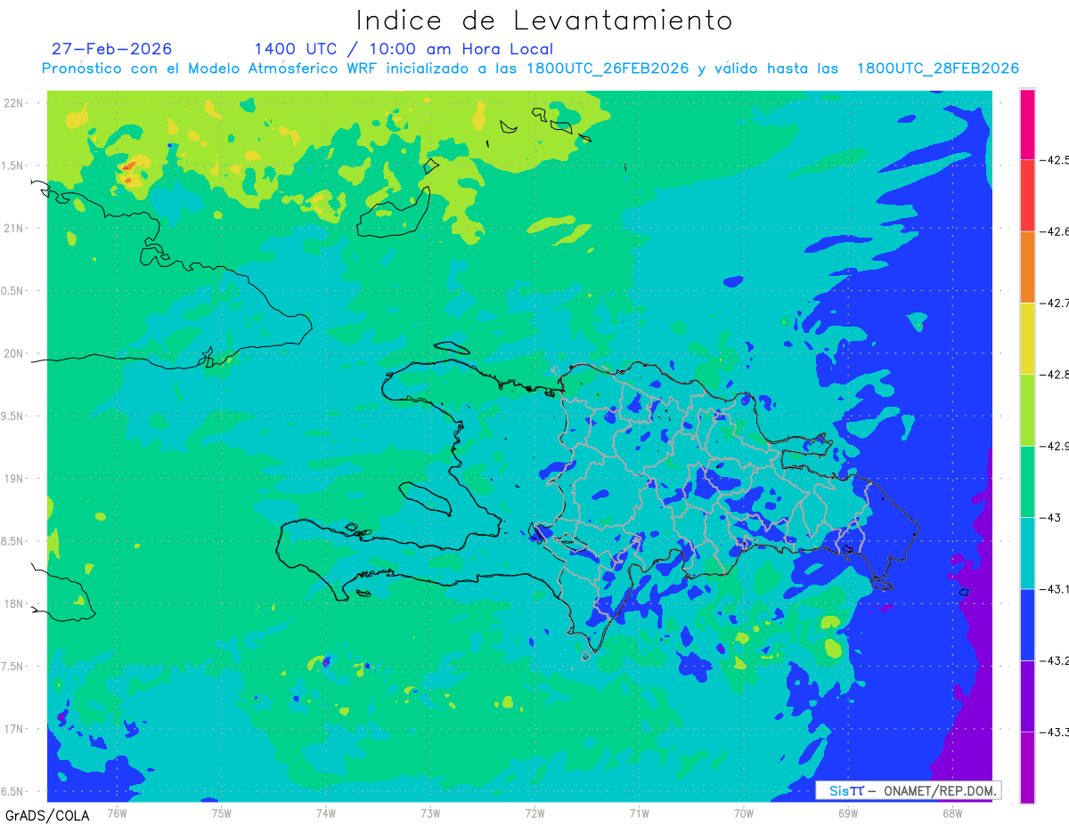Click the '70W' longitude label
Viewport: 1069px width, 825px height.
744,813
